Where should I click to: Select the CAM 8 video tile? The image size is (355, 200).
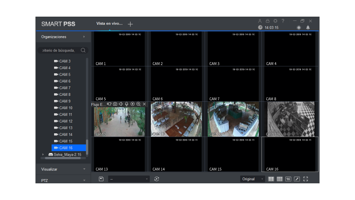coord(290,84)
